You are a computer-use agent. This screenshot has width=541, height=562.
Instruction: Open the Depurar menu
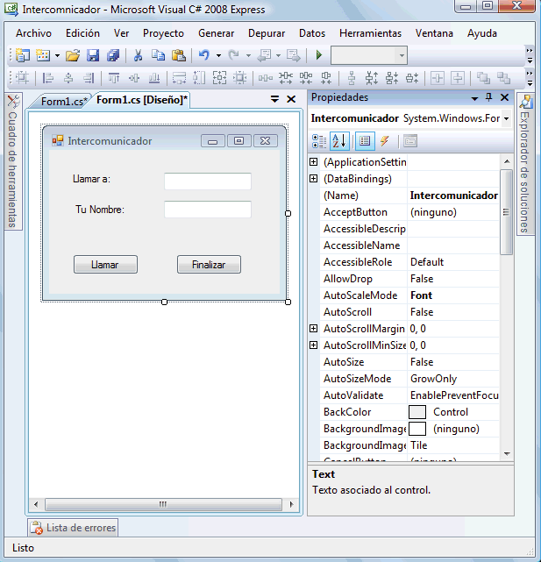tap(267, 33)
